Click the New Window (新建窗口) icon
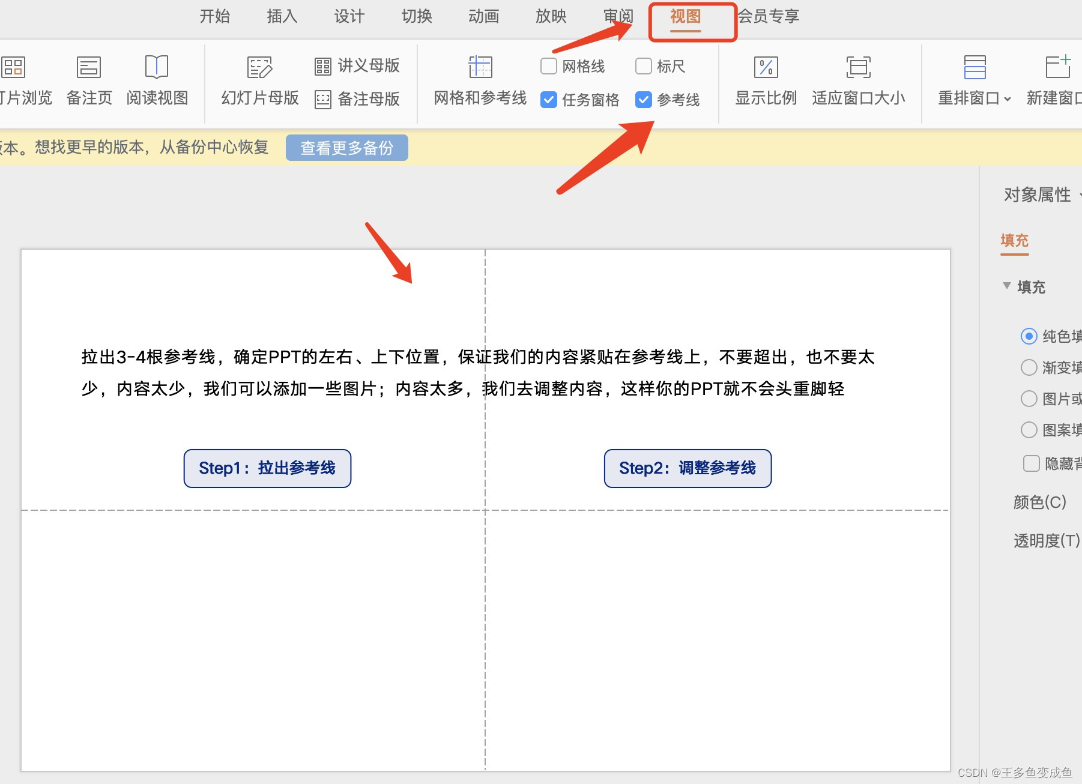The width and height of the screenshot is (1082, 784). [1057, 67]
